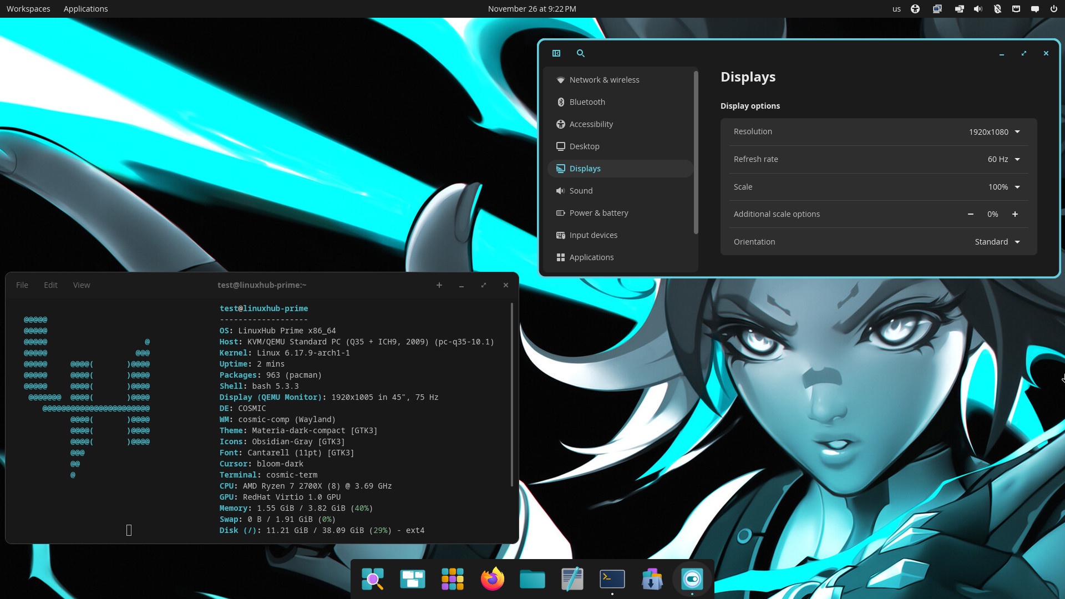Open the sound volume applet in top panel

pos(978,9)
